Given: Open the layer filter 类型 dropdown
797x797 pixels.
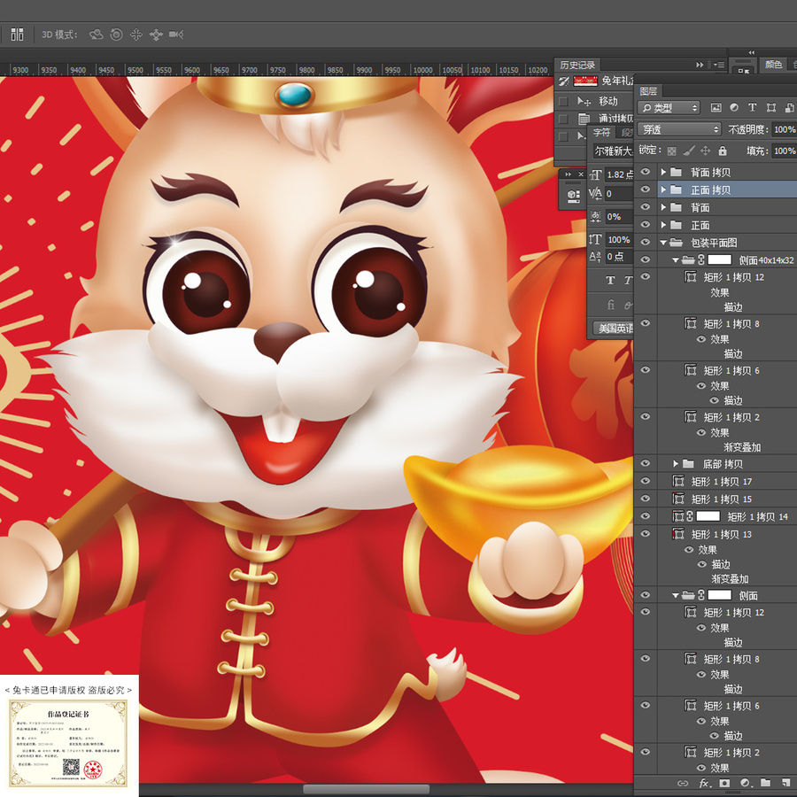Looking at the screenshot, I should click(x=669, y=108).
